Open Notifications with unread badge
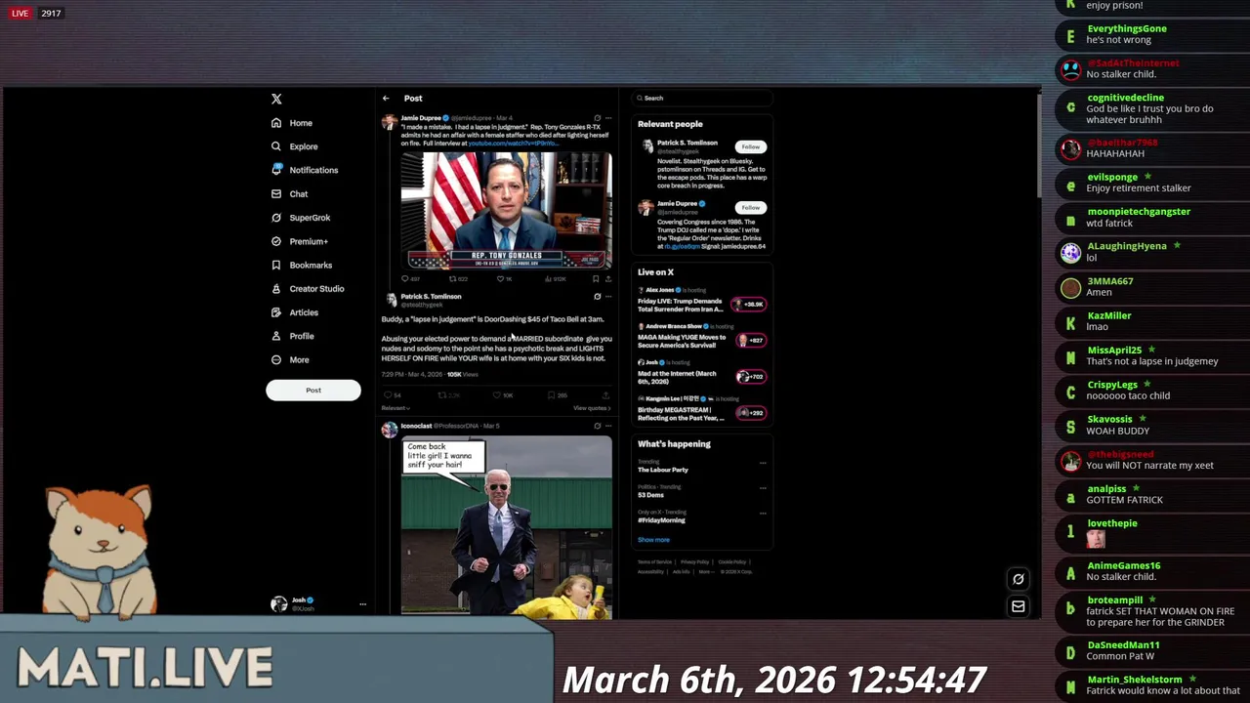Viewport: 1250px width, 703px height. 305,170
